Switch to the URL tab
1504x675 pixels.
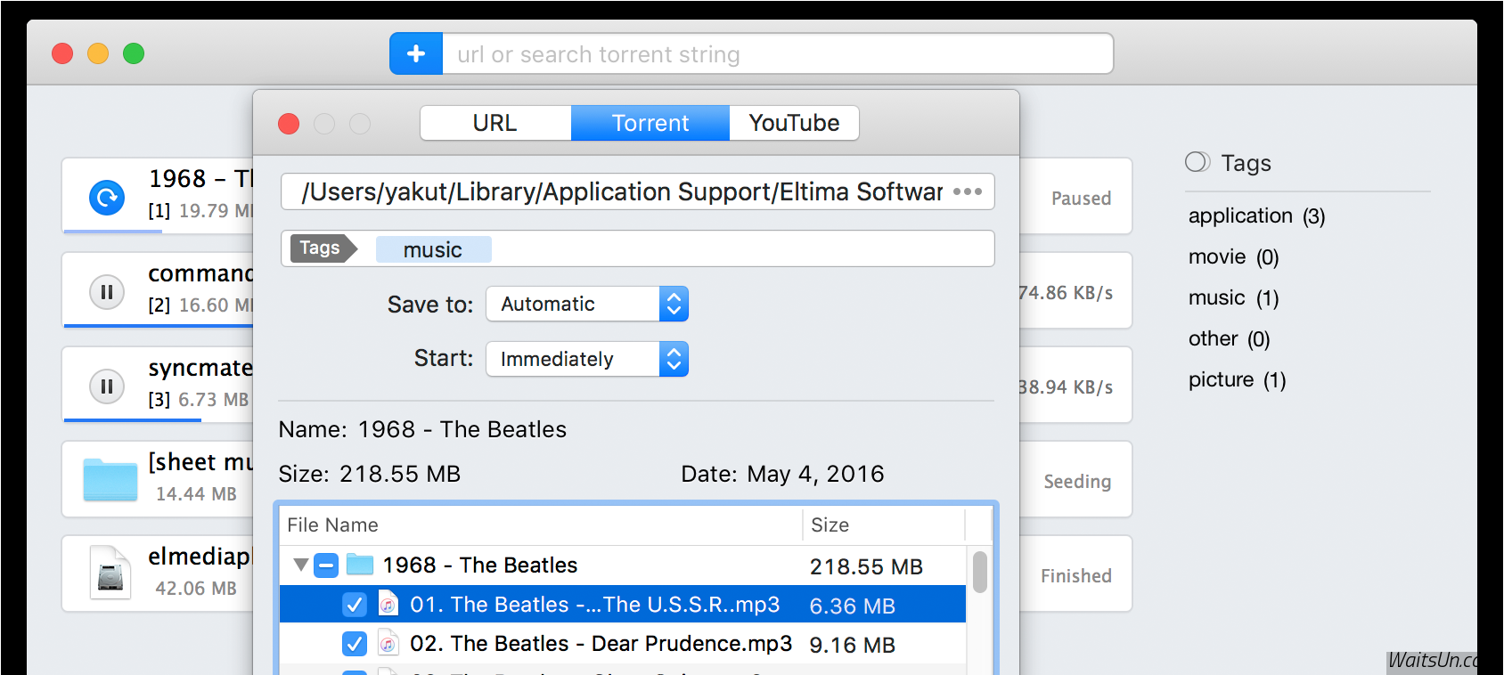tap(495, 123)
